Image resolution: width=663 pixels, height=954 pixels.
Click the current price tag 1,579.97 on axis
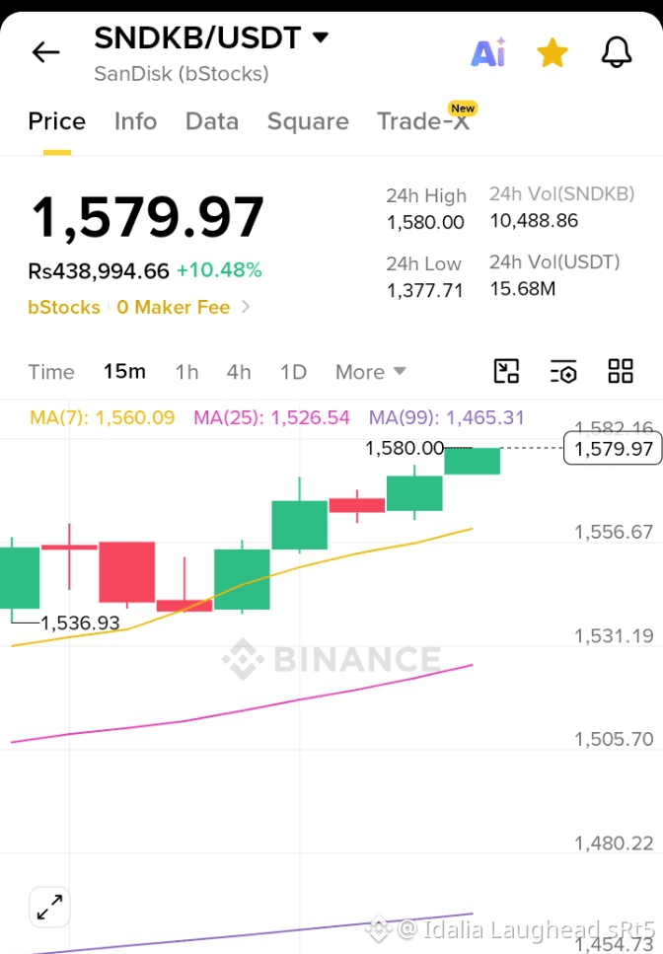click(613, 449)
